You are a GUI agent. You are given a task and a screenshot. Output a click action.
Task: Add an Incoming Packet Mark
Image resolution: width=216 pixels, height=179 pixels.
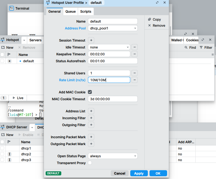pyautogui.click(x=92, y=137)
